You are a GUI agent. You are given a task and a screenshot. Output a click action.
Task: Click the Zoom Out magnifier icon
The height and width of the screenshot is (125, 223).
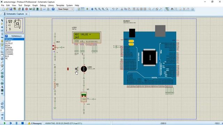click(x=100, y=9)
